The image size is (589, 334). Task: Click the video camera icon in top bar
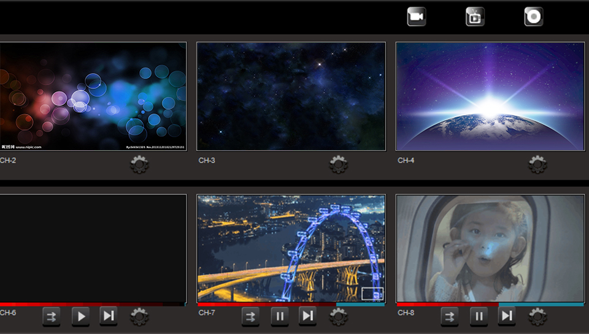point(417,17)
